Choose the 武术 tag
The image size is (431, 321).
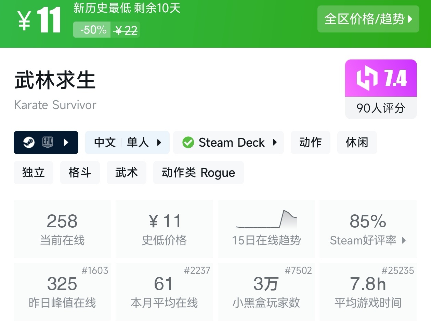click(x=126, y=173)
